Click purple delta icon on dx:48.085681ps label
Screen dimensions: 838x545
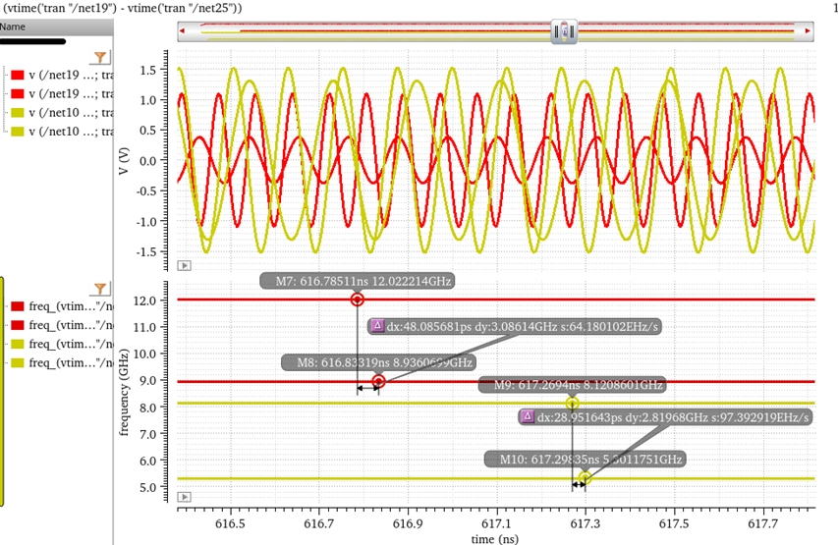376,325
